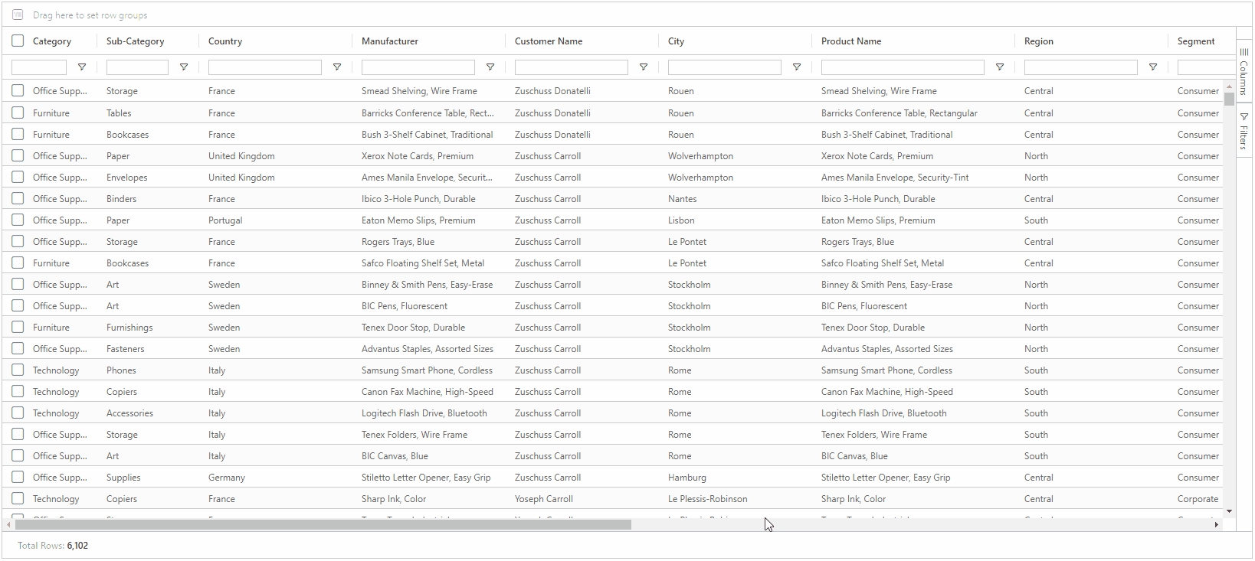Open the Customer Name filter icon

point(644,67)
